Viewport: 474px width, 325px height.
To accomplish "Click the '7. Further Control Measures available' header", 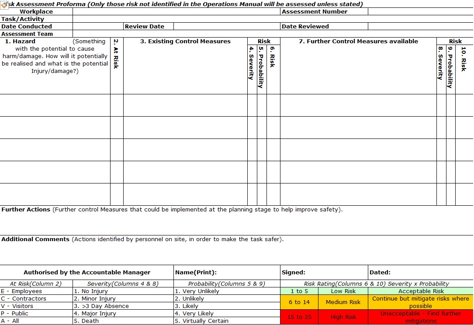I will coord(358,41).
